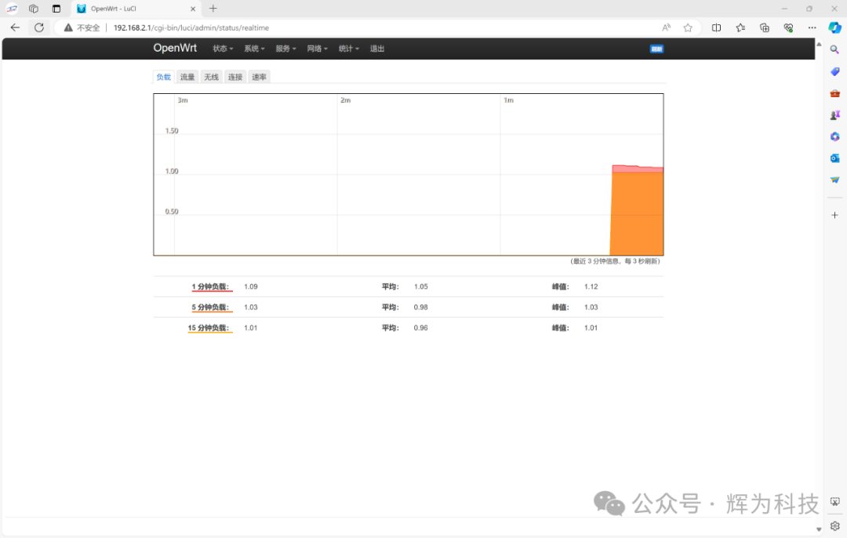Toggle split screen view in browser toolbar
This screenshot has width=847, height=538.
pos(716,27)
